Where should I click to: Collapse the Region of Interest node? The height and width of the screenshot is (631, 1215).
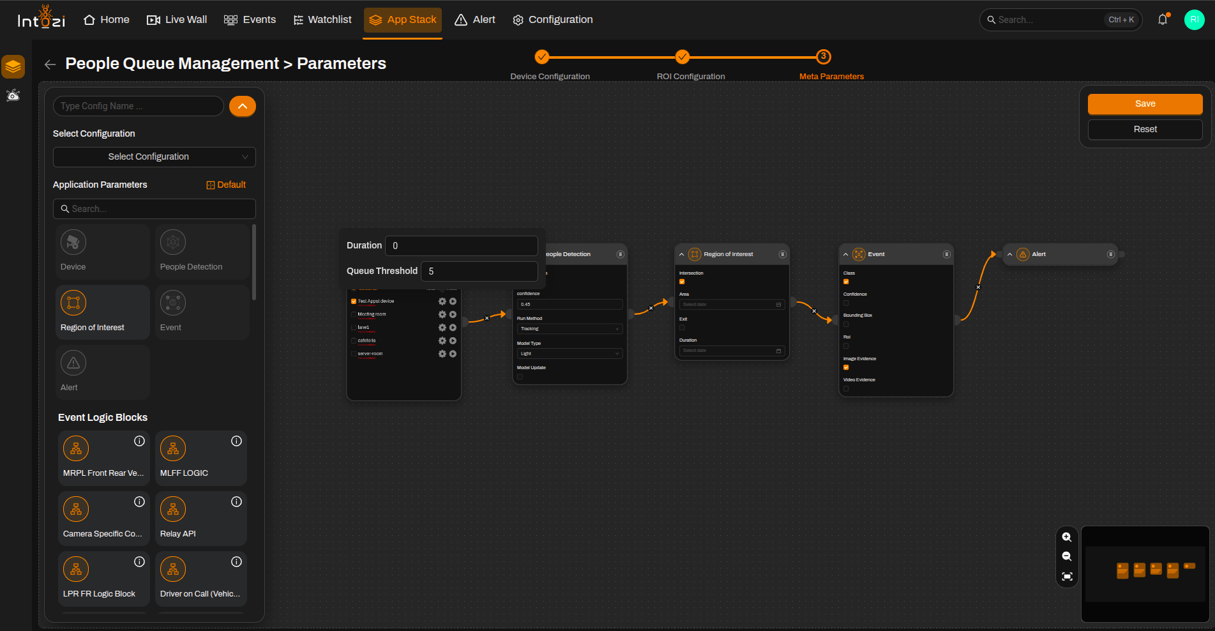pos(682,254)
